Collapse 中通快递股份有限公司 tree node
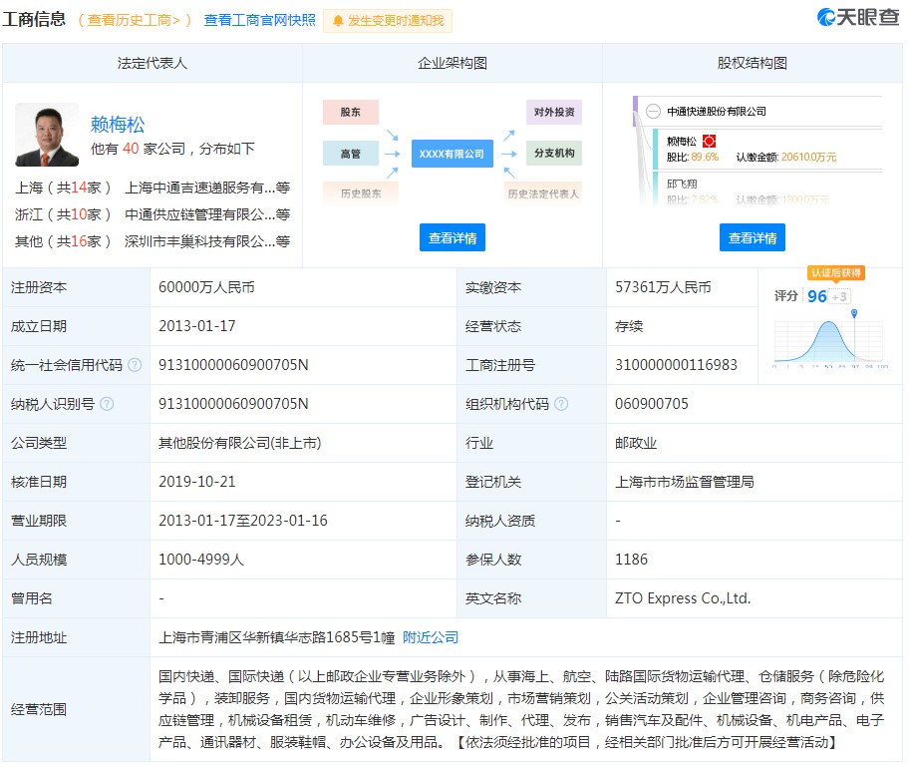The image size is (909, 765). tap(654, 112)
